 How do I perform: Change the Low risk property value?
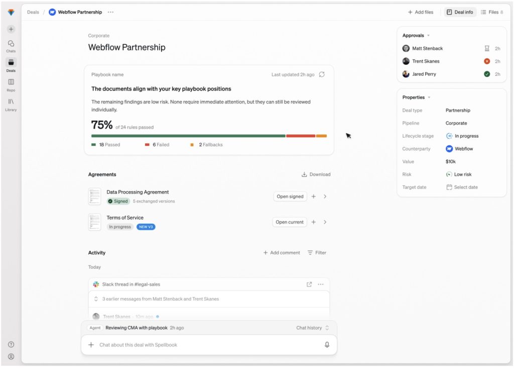pyautogui.click(x=459, y=174)
